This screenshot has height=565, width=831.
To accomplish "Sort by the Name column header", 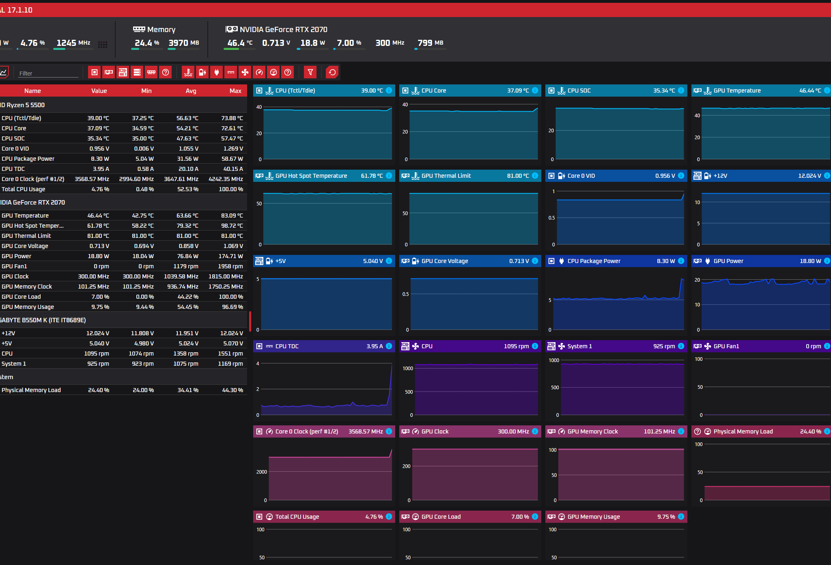I will 32,91.
